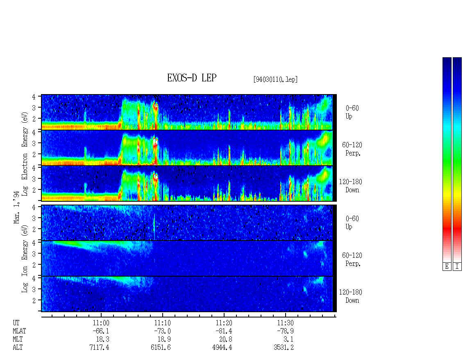The height and width of the screenshot is (358, 463).
Task: Click the 11:00 UT time tick label
Action: pos(101,323)
